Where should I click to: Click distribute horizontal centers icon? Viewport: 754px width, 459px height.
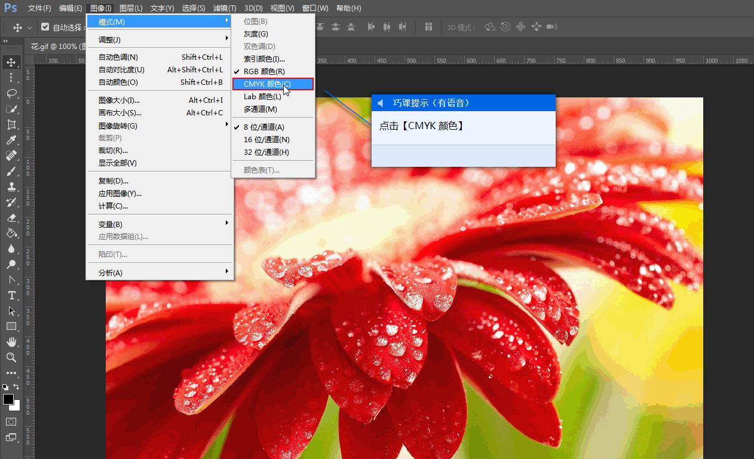click(387, 27)
